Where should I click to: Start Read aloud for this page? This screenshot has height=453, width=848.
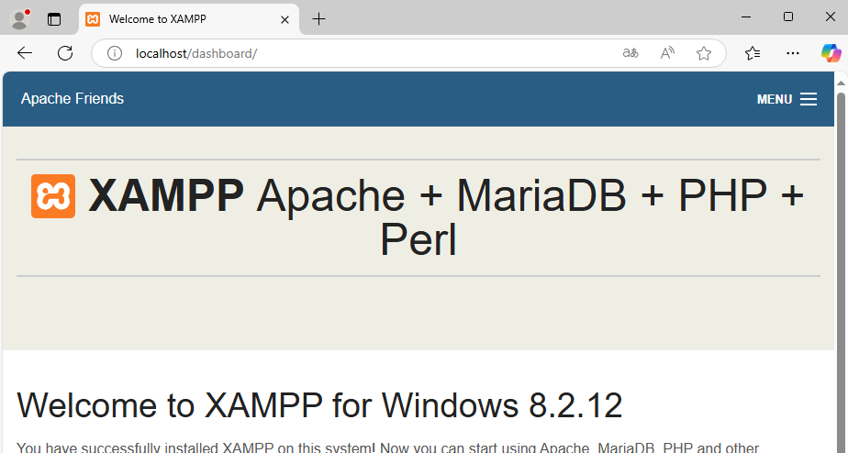(x=667, y=53)
